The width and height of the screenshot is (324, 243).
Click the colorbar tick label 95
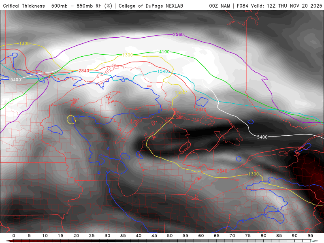click(x=310, y=236)
